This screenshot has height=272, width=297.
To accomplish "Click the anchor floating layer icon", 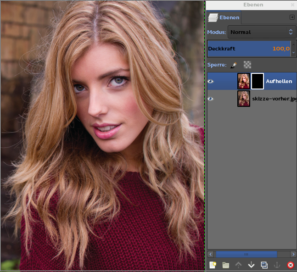I will click(x=277, y=265).
